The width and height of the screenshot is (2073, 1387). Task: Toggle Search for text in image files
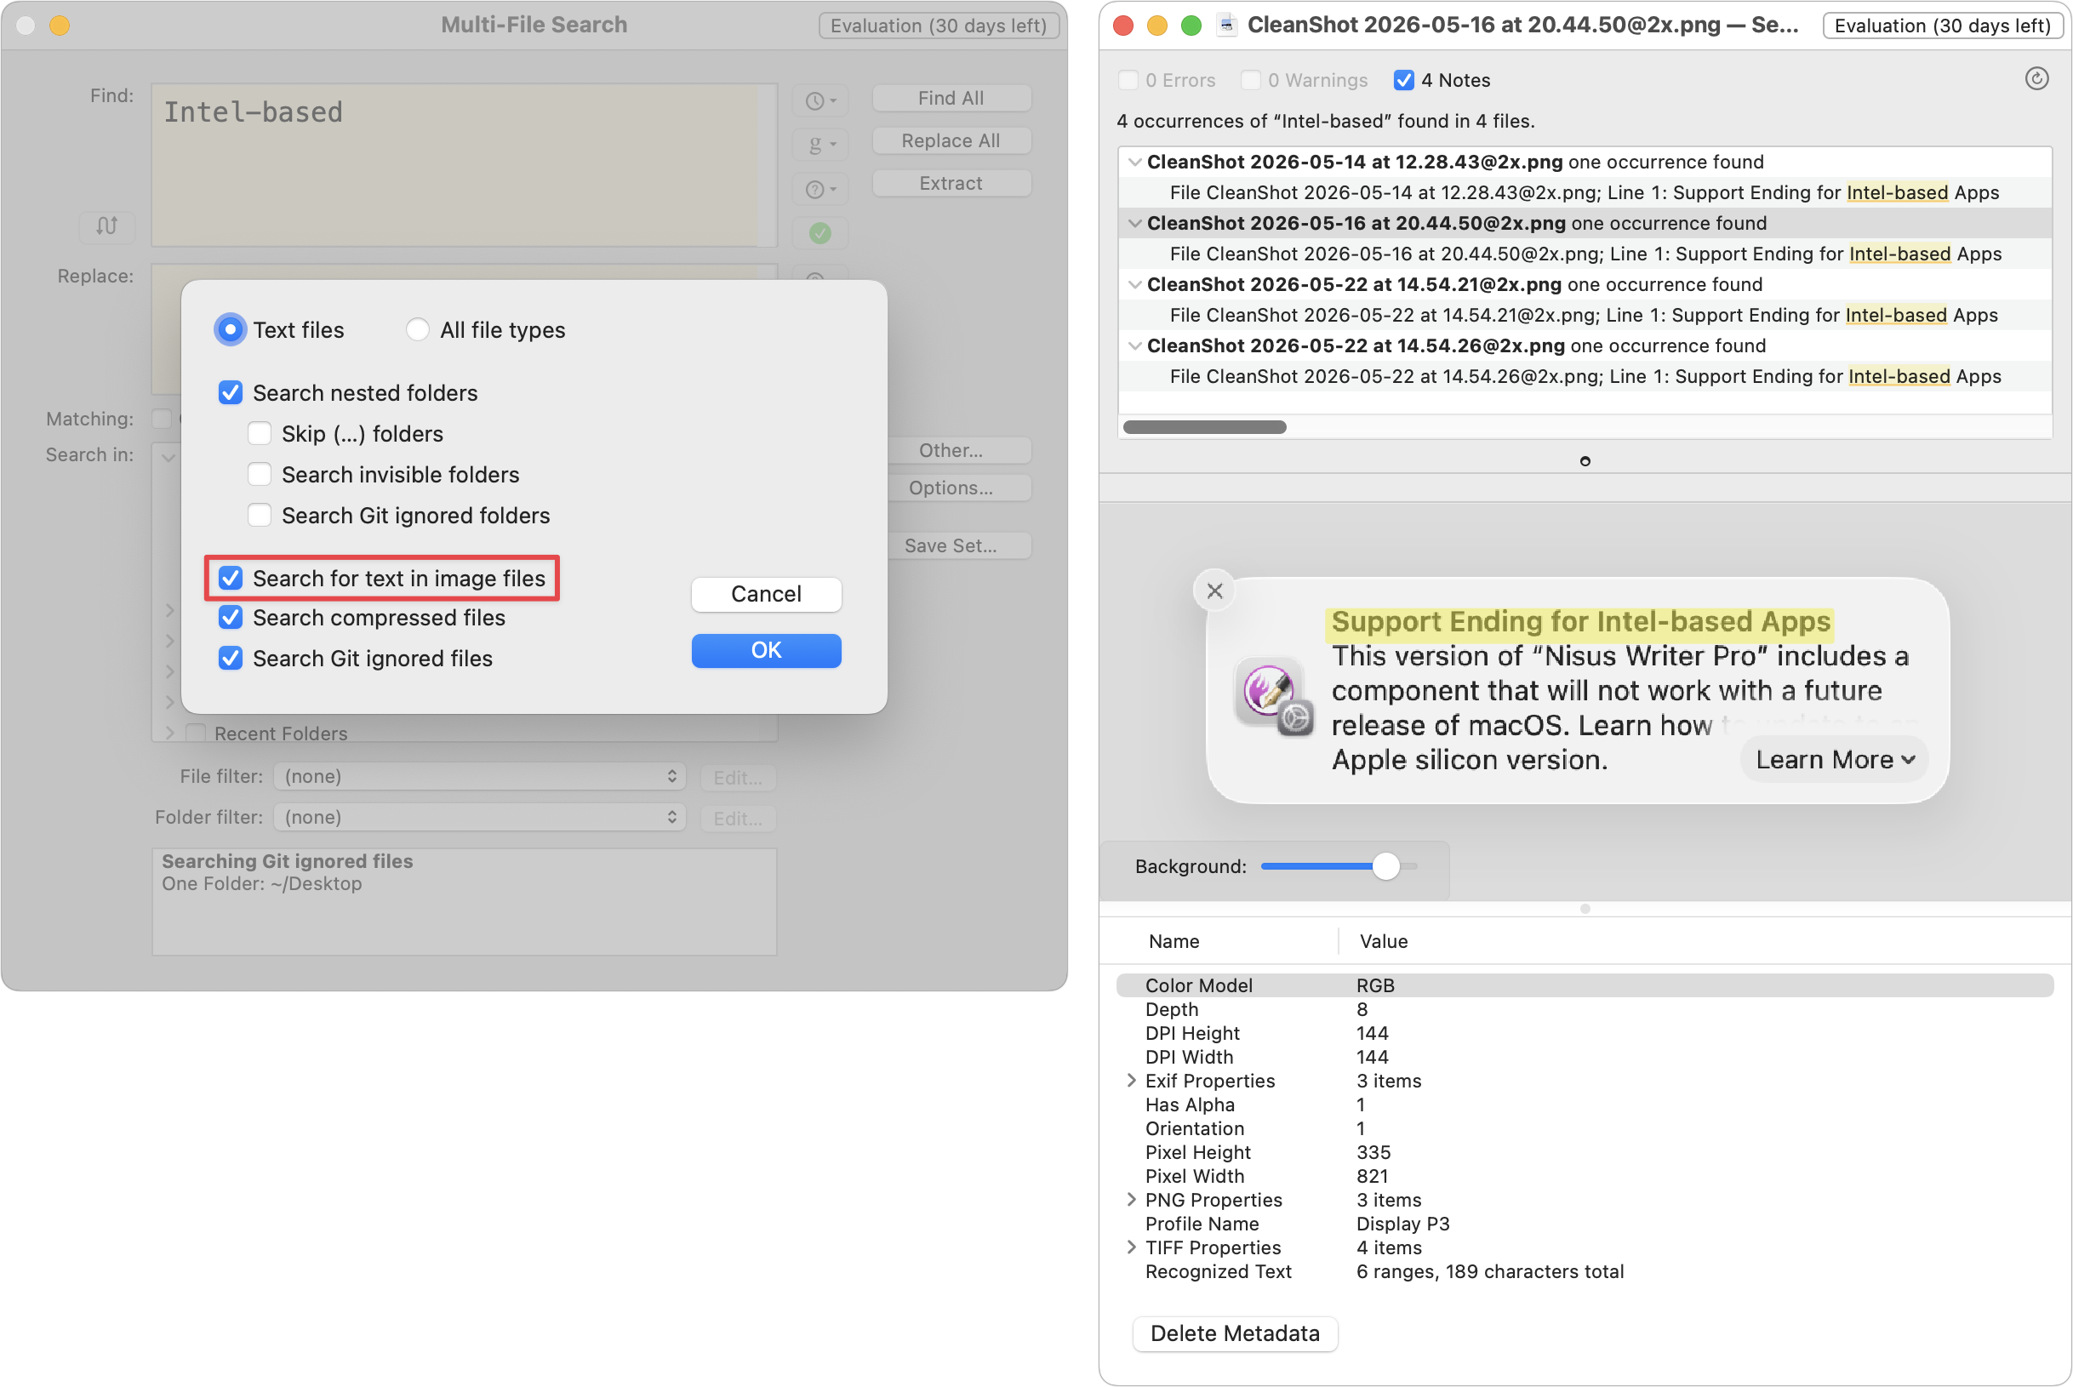tap(230, 578)
